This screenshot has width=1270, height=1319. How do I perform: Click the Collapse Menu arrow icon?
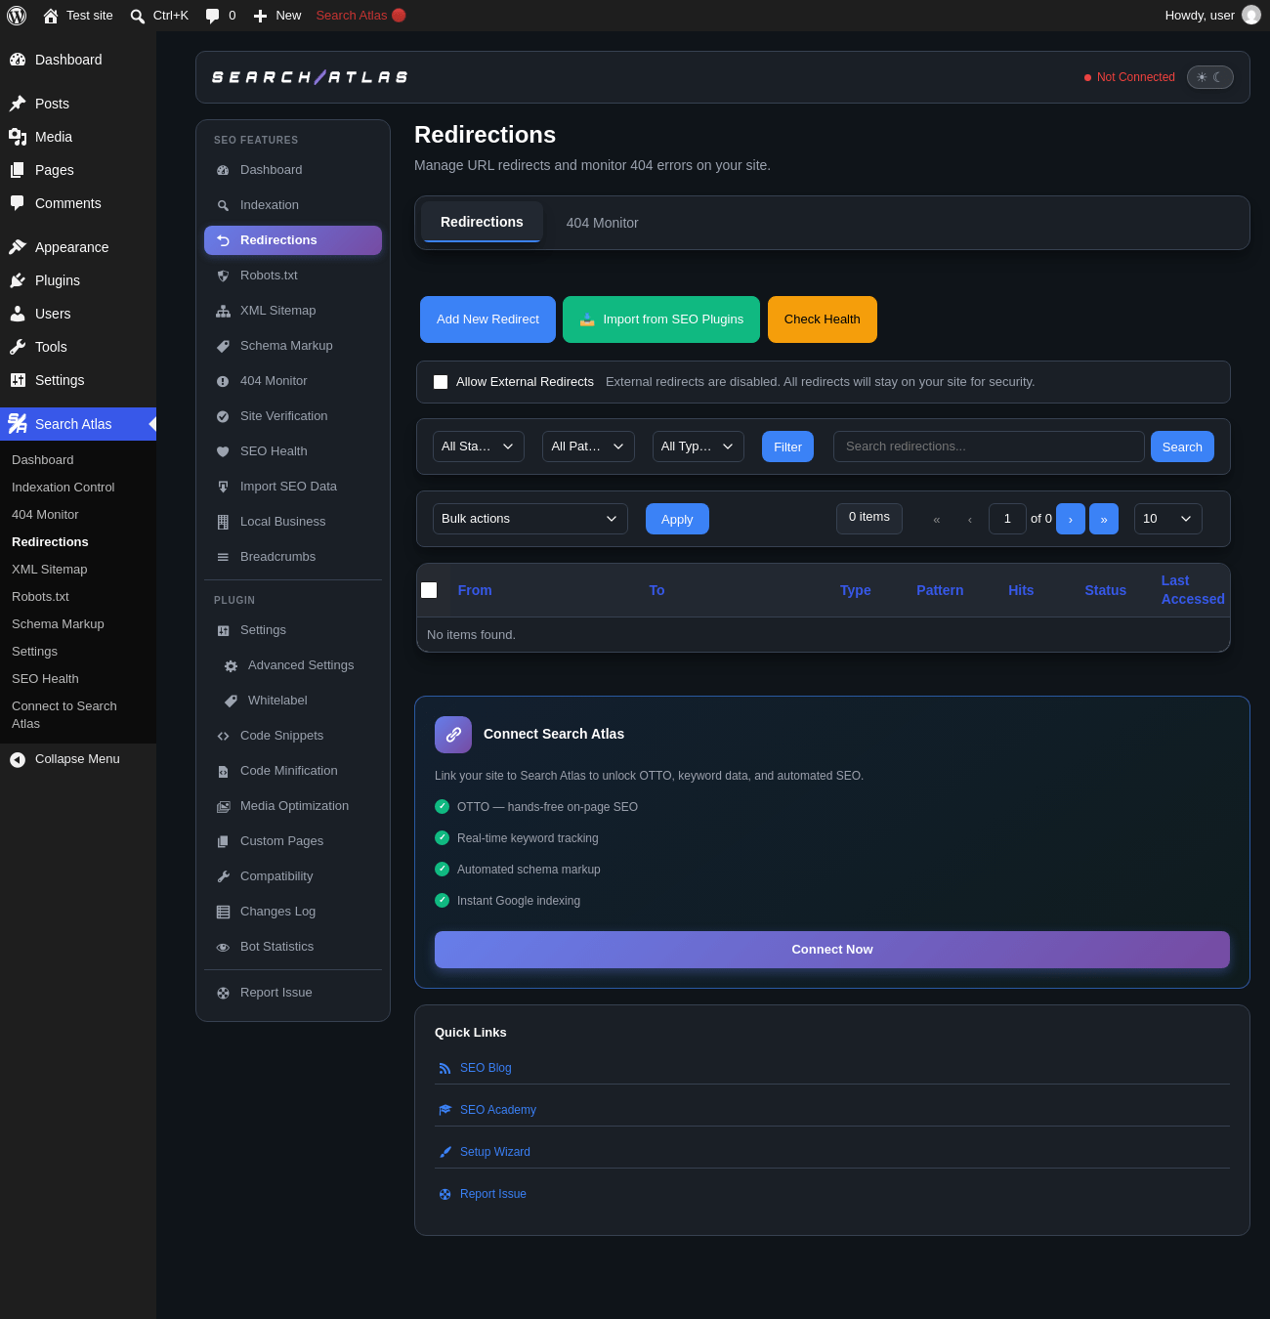(x=18, y=759)
